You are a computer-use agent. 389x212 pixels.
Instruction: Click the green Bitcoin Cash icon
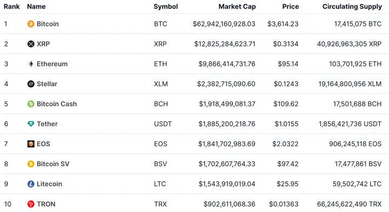tap(31, 104)
